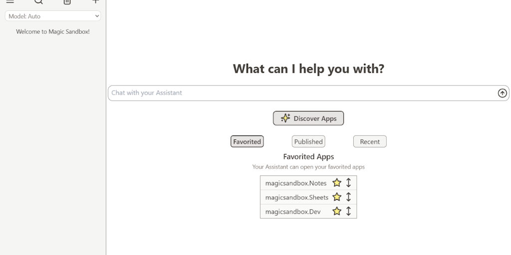Open the magicsandbox.Sheets app
Viewport: 511px width, 255px height.
click(x=297, y=197)
